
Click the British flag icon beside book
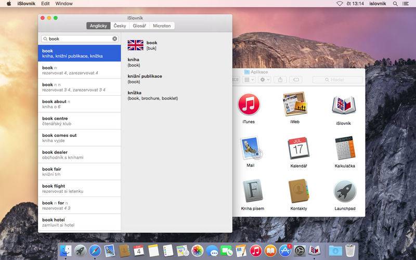click(135, 45)
